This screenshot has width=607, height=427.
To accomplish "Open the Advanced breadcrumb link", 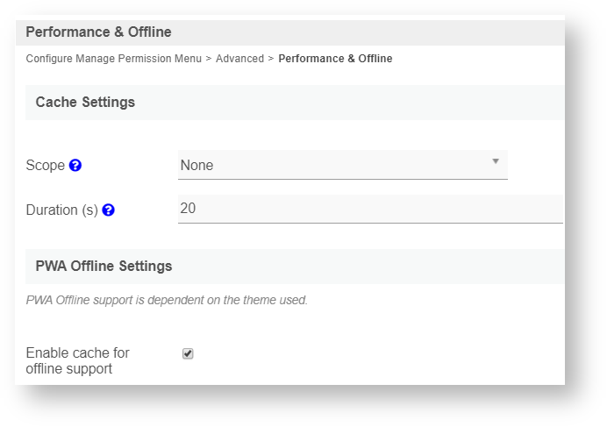I will click(x=239, y=59).
